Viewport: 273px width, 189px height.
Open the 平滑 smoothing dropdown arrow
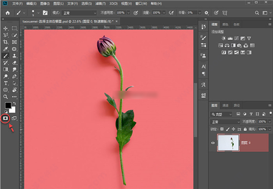click(200, 13)
